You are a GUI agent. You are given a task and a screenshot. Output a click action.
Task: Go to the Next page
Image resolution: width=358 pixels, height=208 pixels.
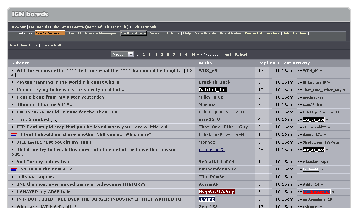(227, 55)
